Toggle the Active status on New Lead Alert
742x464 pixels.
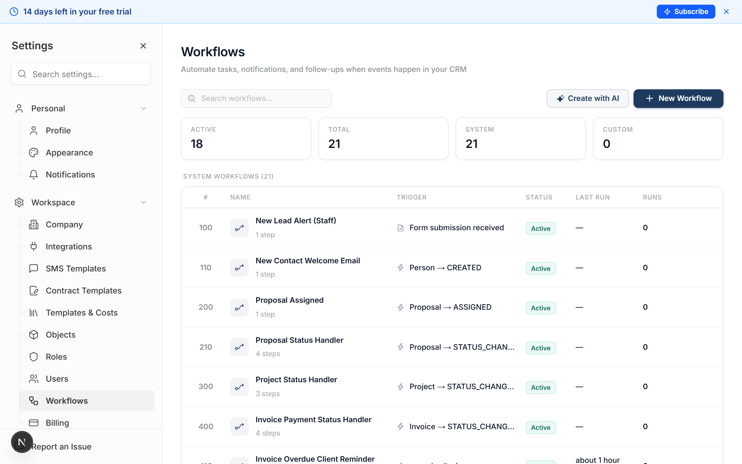(540, 228)
